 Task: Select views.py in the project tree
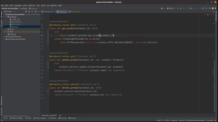point(14,27)
